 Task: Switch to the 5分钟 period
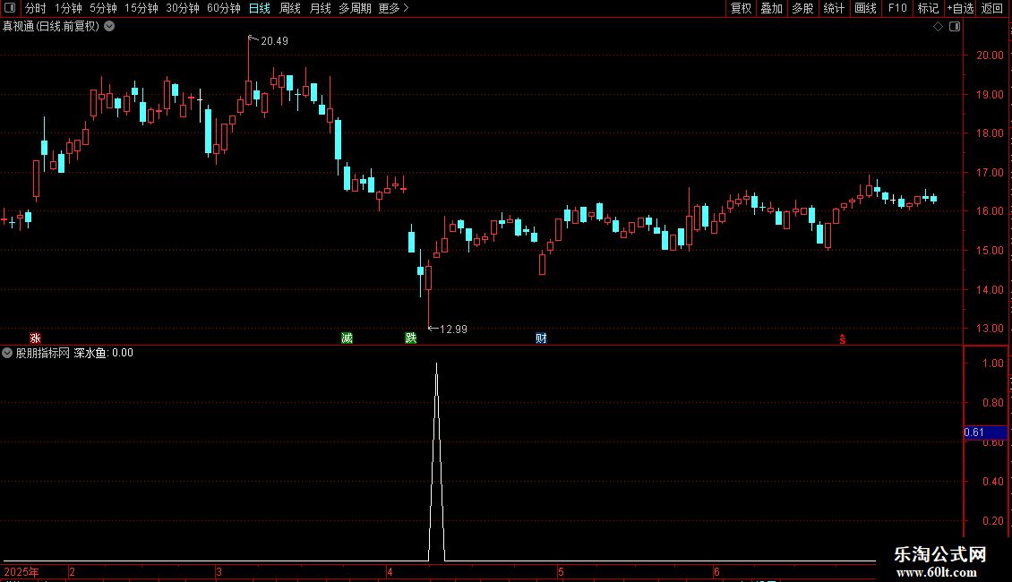[x=103, y=8]
